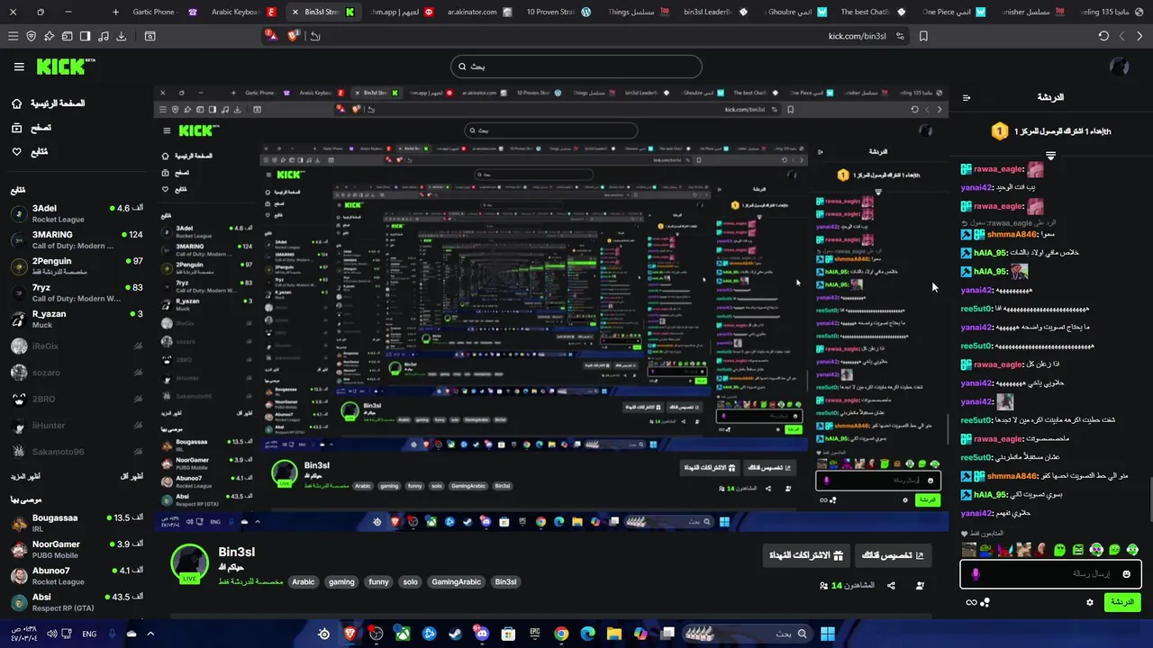The image size is (1153, 648).
Task: Send message with green الدردشة button
Action: 1122,602
